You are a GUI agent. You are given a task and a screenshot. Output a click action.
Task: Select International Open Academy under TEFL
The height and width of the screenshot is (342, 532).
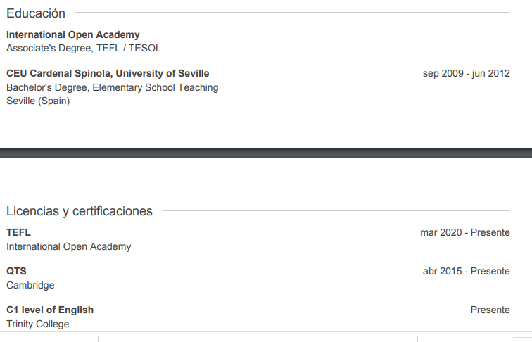click(x=68, y=247)
